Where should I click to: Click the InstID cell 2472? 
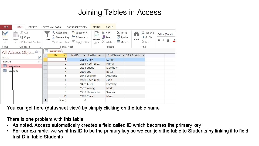point(76,84)
